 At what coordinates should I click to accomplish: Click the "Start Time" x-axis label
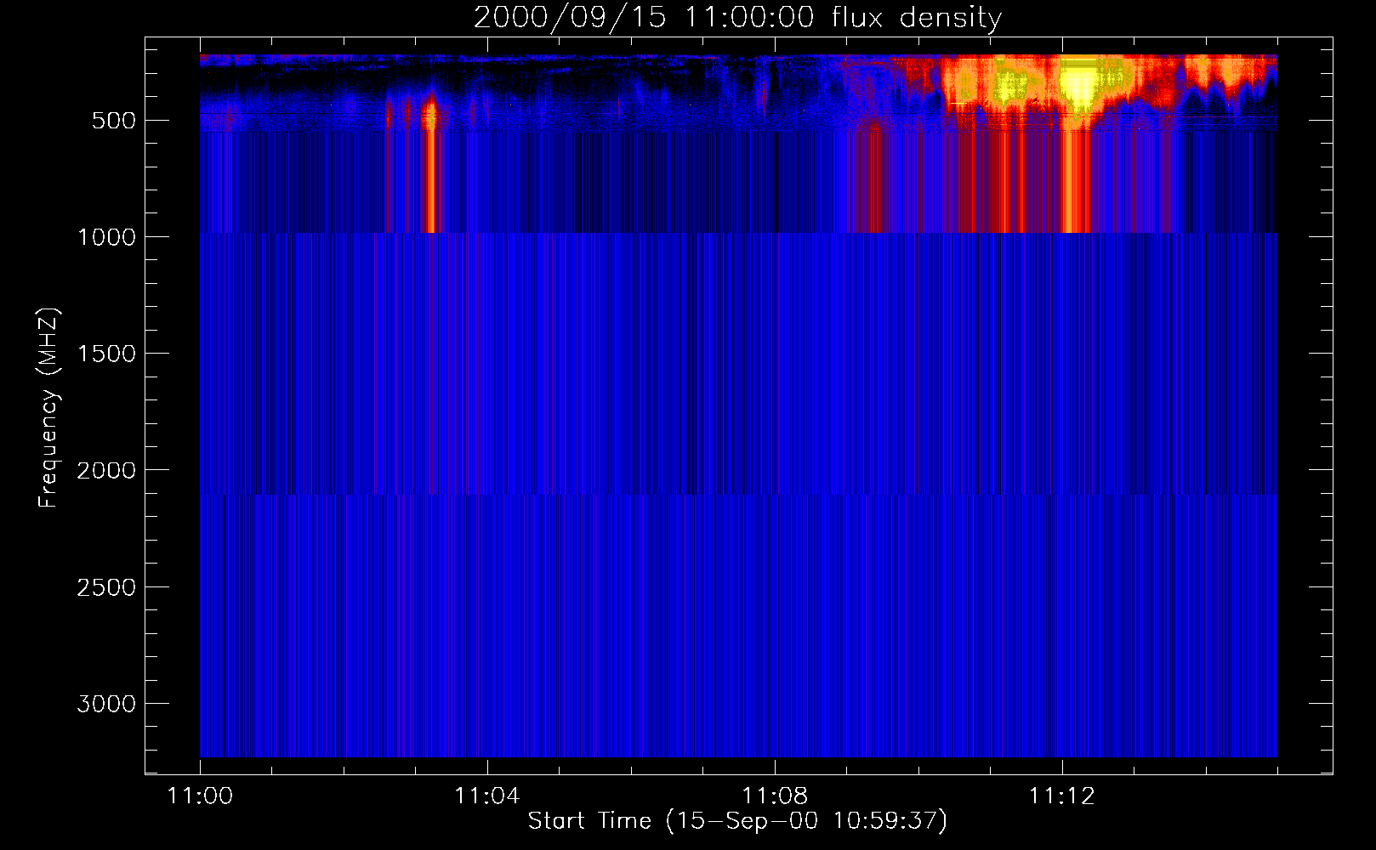[736, 821]
